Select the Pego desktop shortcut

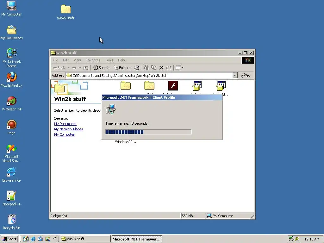click(x=11, y=127)
